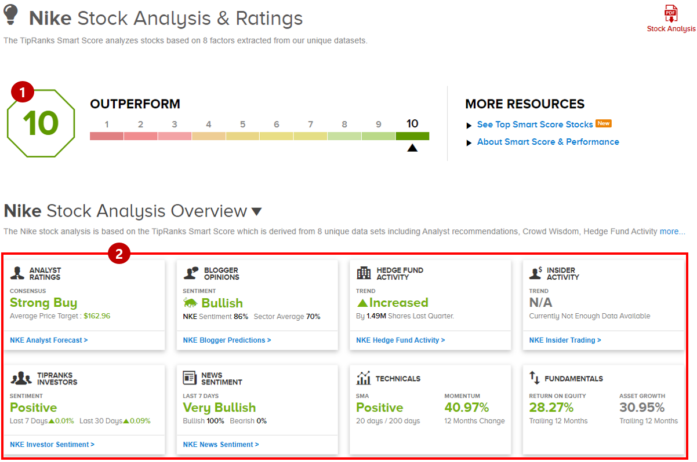
Task: Click the 30.95% asset growth value
Action: point(642,408)
